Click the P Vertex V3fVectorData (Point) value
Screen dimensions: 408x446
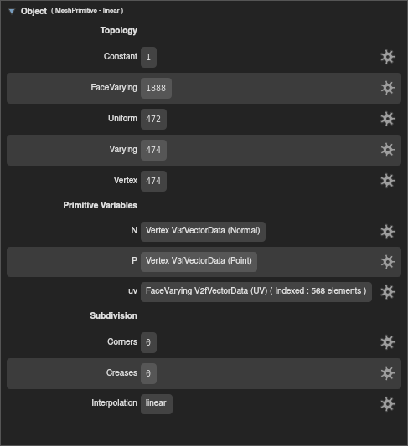coord(199,262)
